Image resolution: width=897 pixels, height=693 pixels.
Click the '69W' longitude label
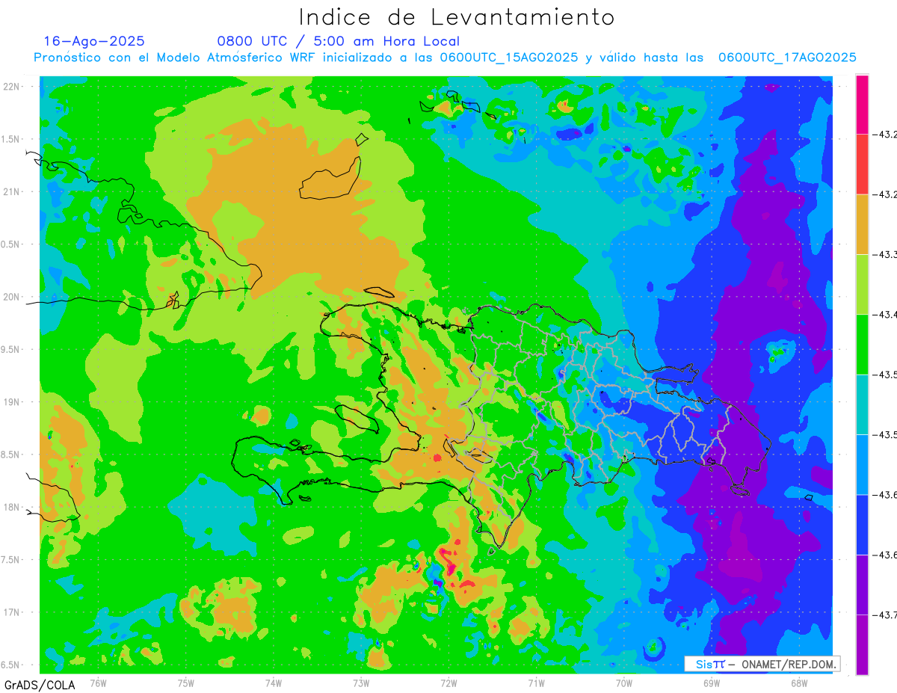(711, 683)
